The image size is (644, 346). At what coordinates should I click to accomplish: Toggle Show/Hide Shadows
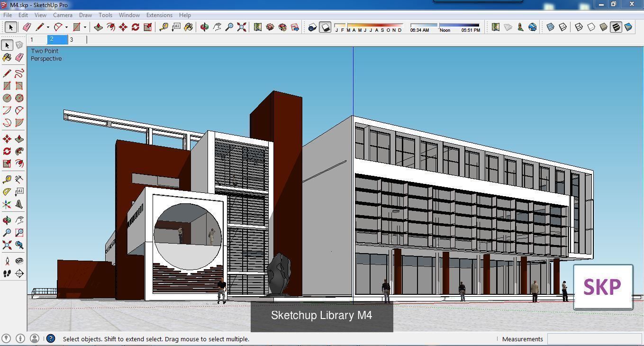[325, 27]
